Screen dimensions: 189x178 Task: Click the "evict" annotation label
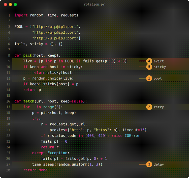159,61
